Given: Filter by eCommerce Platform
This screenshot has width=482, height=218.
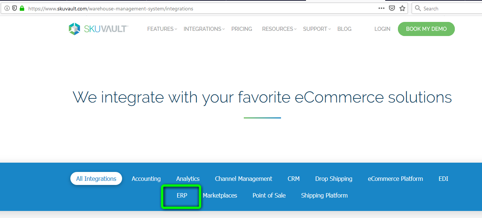Looking at the screenshot, I should pos(395,179).
